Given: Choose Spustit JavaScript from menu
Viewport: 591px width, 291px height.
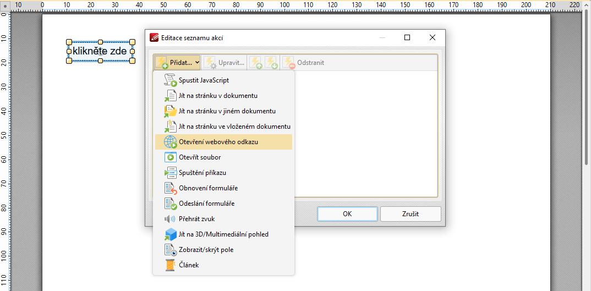Looking at the screenshot, I should click(223, 80).
